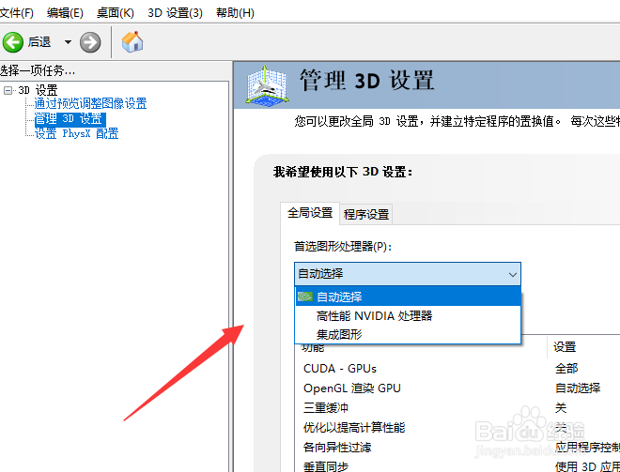620x472 pixels.
Task: Collapse the 首选图形处理器 combo box
Action: (408, 274)
